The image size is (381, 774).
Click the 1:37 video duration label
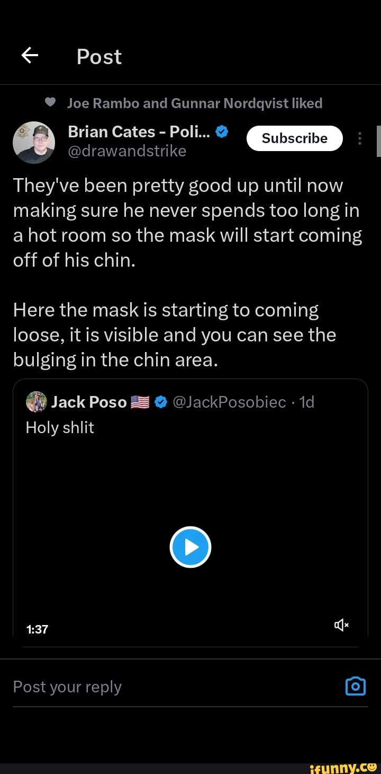click(x=37, y=629)
